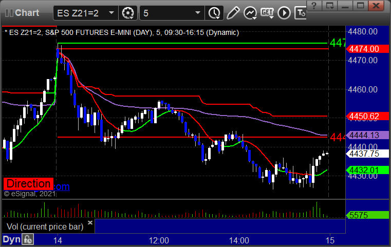Select the text tool T icon
This screenshot has width=391, height=247.
point(301,13)
